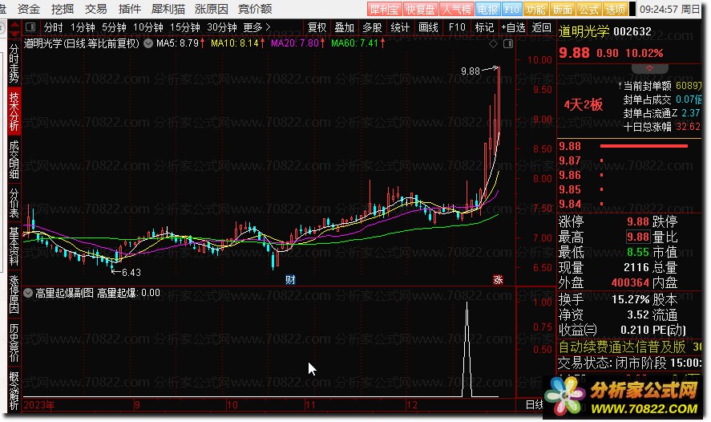Expand 更多 time period options
Image resolution: width=711 pixels, height=422 pixels.
[x=257, y=27]
